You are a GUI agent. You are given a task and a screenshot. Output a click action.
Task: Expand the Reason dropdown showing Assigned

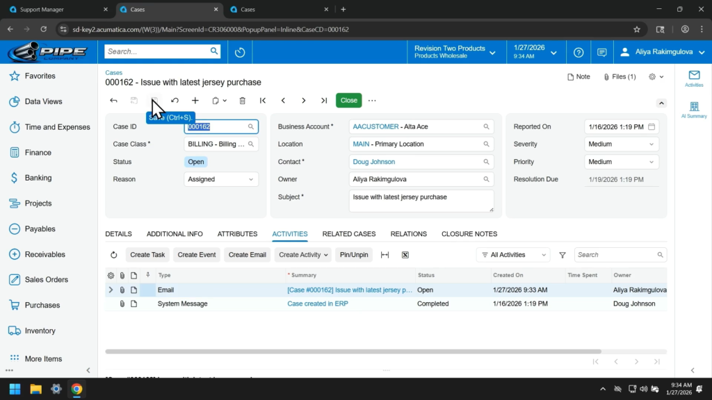pos(221,179)
